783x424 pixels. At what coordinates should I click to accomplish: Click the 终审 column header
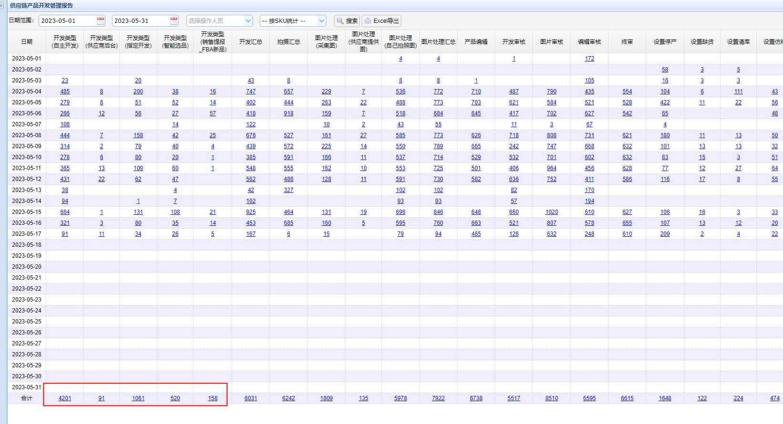627,41
